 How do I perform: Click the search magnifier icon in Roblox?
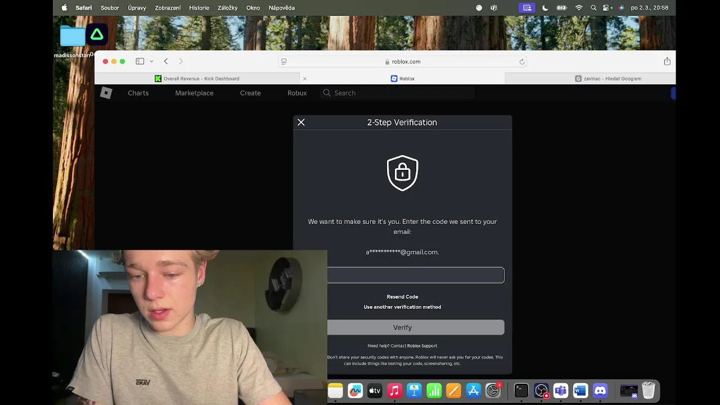[x=326, y=93]
